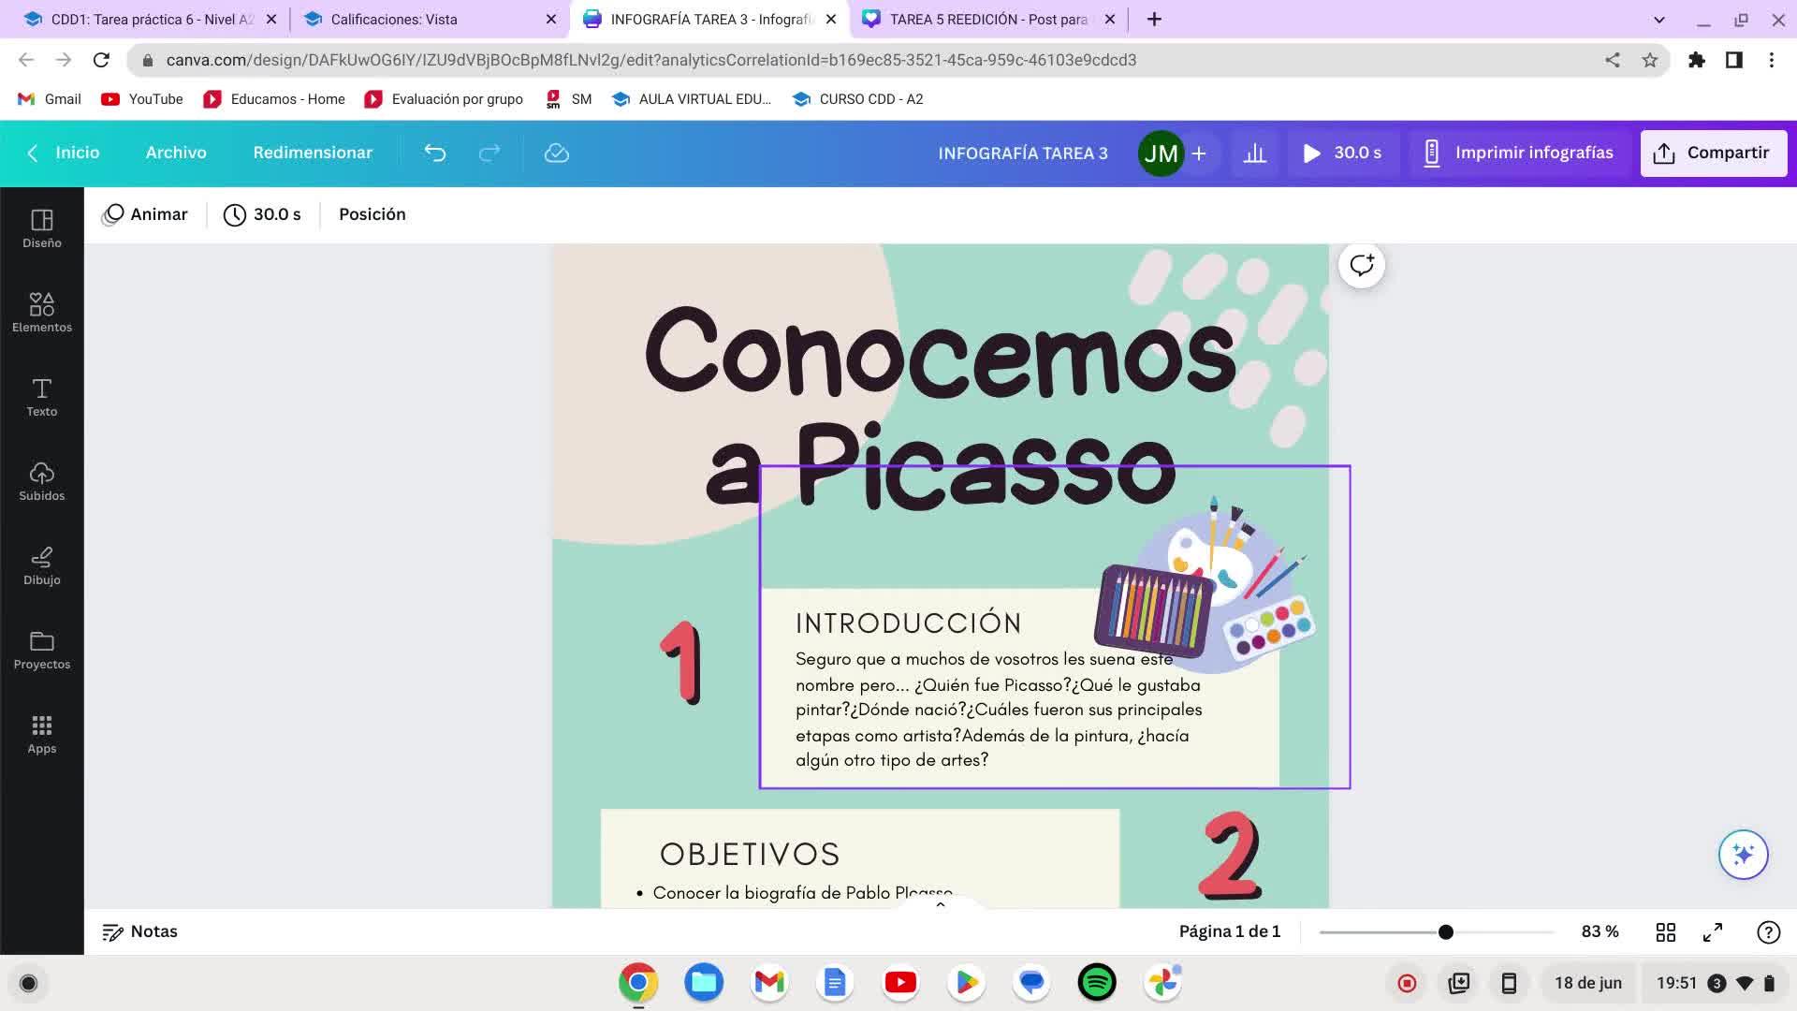Image resolution: width=1797 pixels, height=1011 pixels.
Task: Open the Elementos panel in sidebar
Action: click(x=42, y=313)
